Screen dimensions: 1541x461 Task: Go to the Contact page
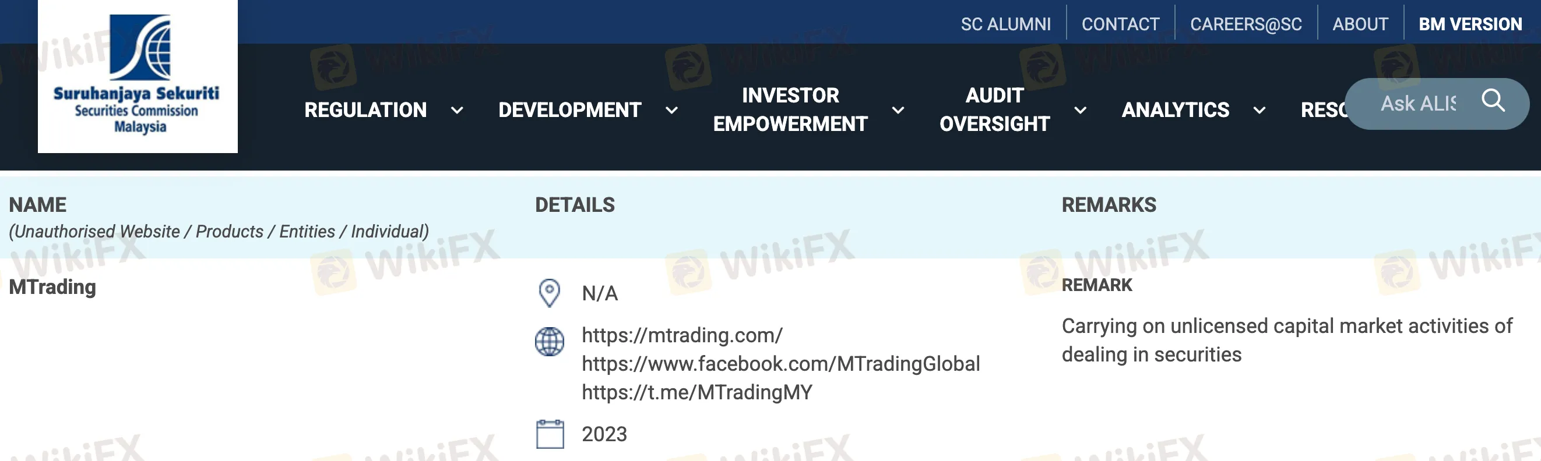pos(1120,24)
